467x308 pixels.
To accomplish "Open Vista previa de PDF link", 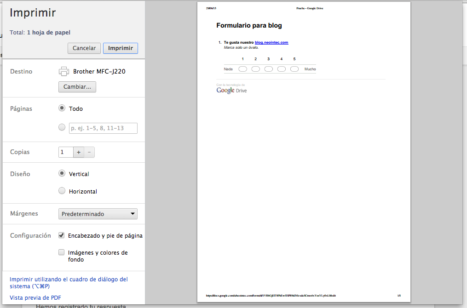I will pyautogui.click(x=35, y=297).
